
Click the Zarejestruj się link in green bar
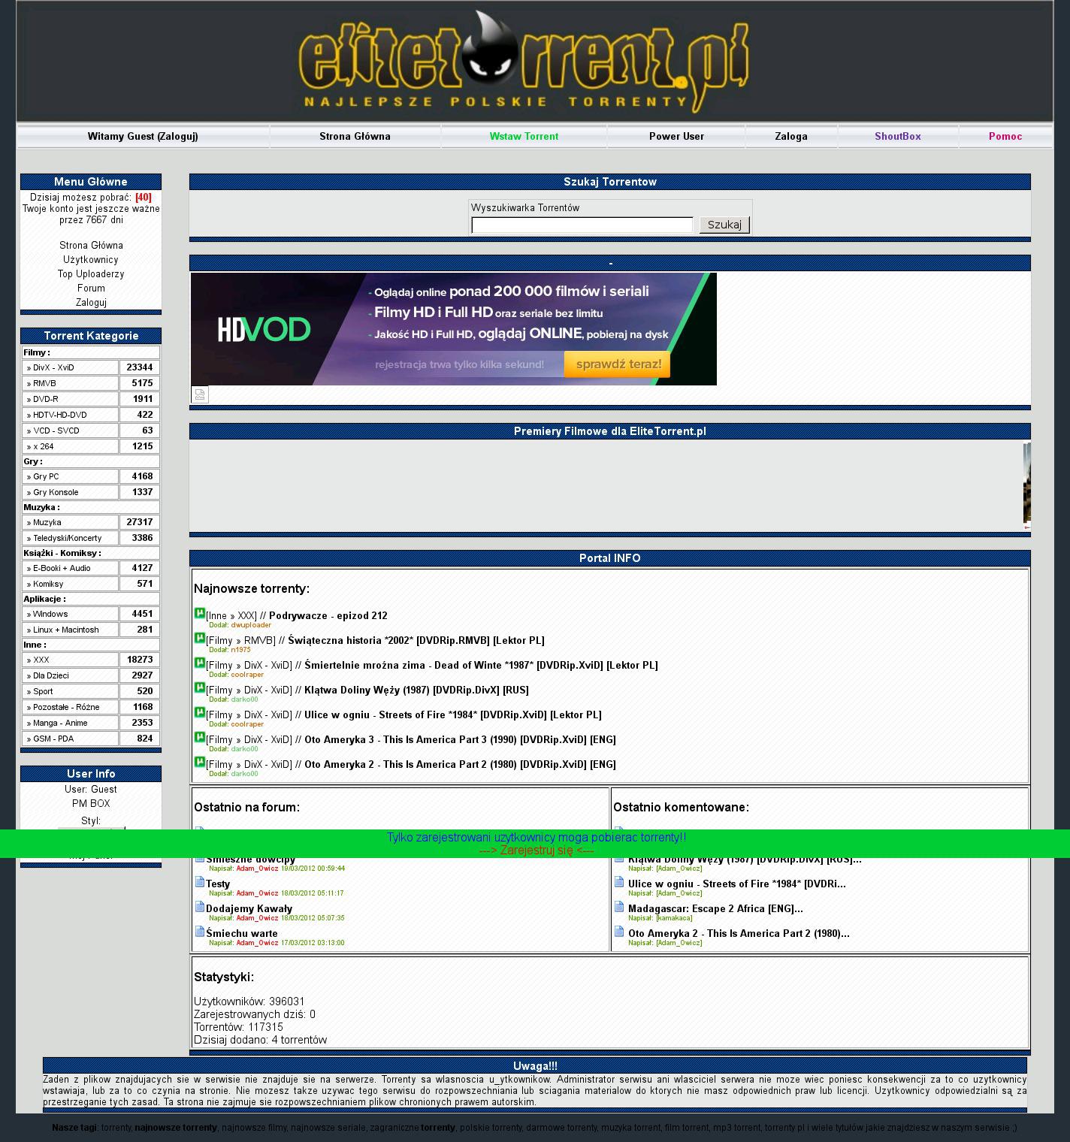(x=536, y=850)
